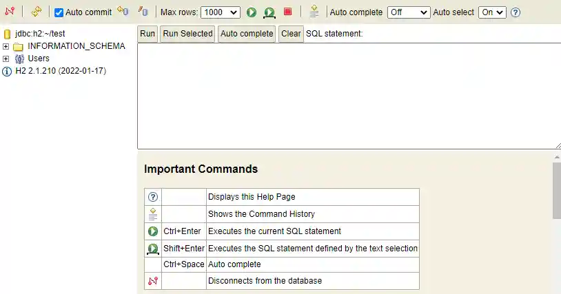Click the Run Selected toolbar icon
Viewport: 561px width, 294px height.
[x=269, y=13]
